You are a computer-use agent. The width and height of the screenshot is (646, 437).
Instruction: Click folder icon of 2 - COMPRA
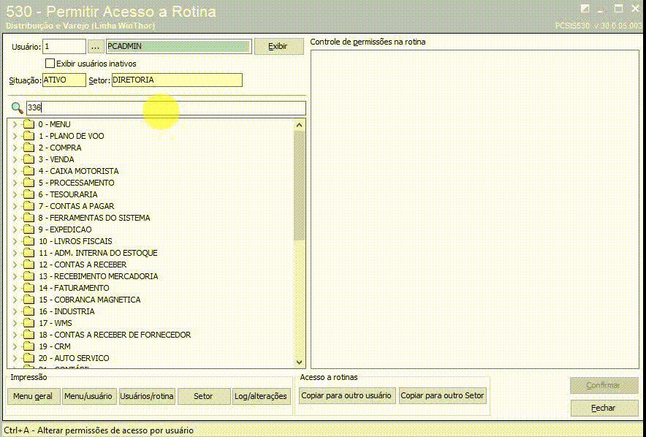(28, 148)
